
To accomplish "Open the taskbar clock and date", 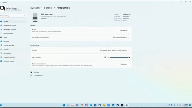I will [185, 105].
